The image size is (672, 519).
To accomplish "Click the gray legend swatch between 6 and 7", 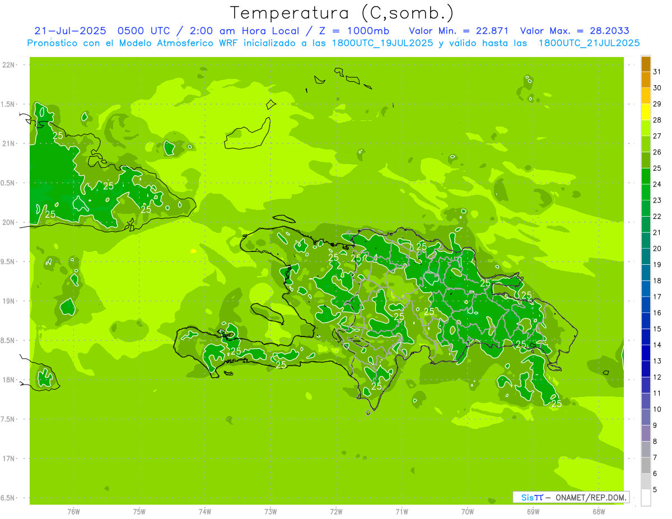I will [x=646, y=465].
